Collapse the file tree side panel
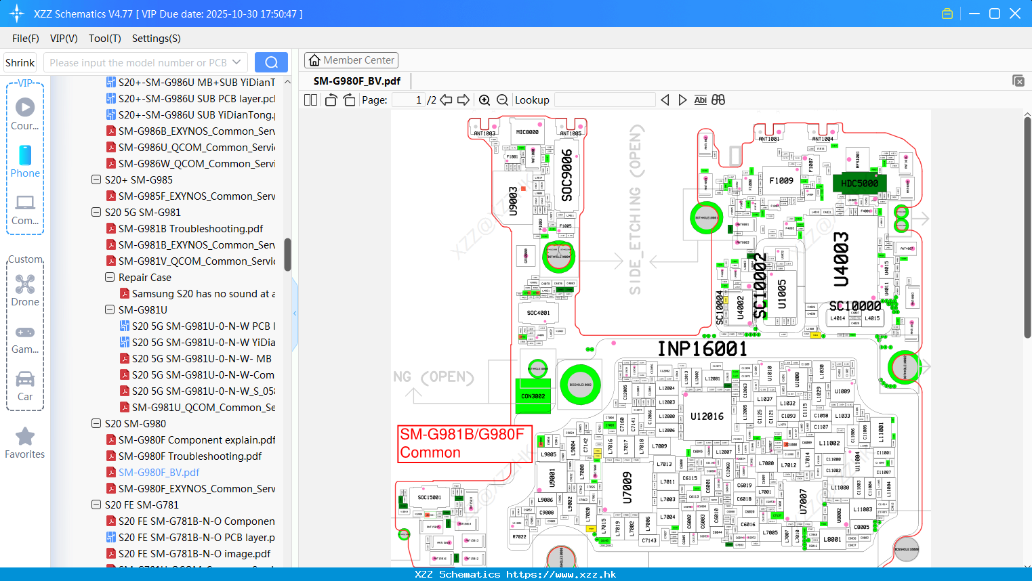 295,313
